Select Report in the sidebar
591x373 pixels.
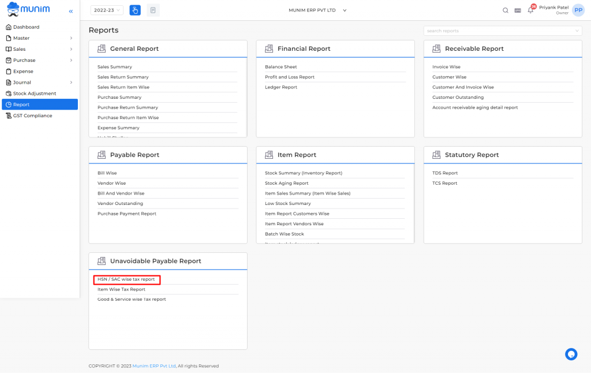click(x=40, y=105)
